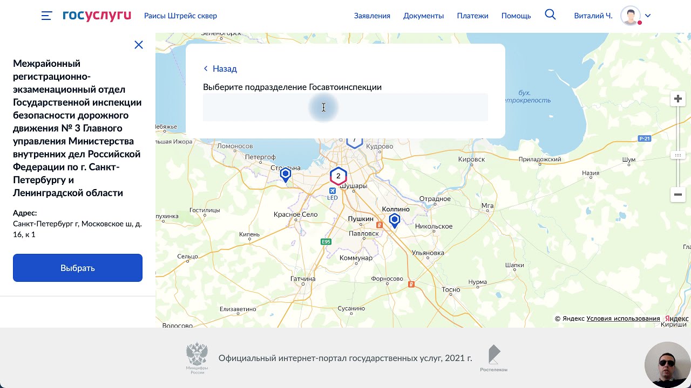Viewport: 691px width, 388px height.
Task: Click the Кировск label on the map
Action: (471, 160)
